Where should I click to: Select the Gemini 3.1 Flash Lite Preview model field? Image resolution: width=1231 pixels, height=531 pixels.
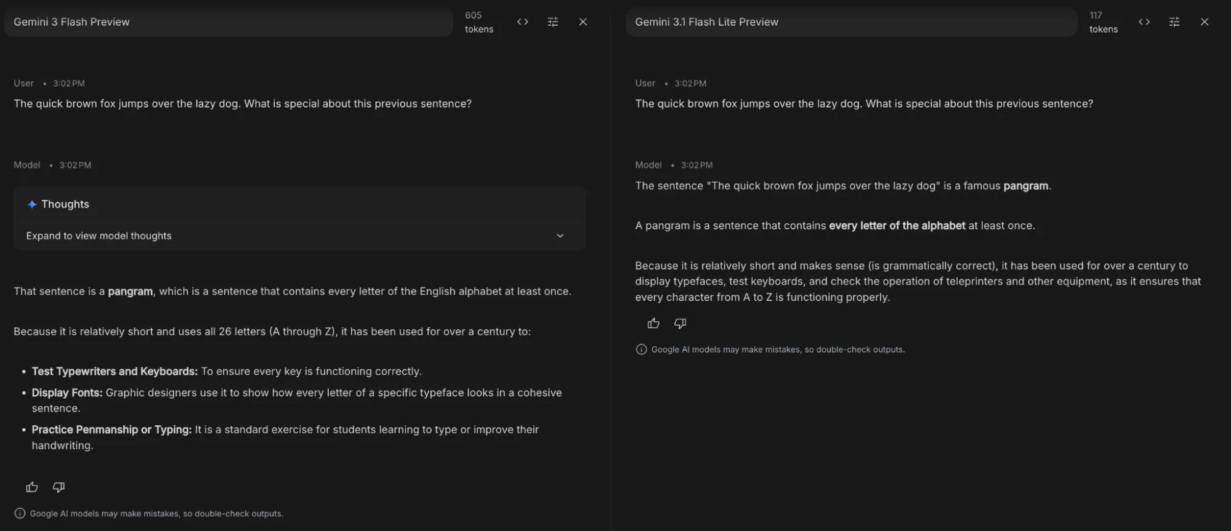tap(851, 22)
